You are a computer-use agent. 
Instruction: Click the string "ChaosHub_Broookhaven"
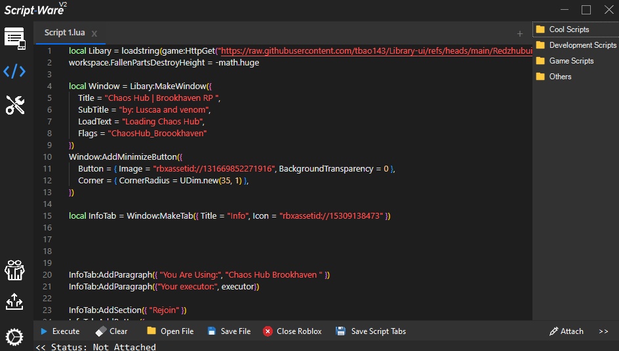click(x=157, y=134)
